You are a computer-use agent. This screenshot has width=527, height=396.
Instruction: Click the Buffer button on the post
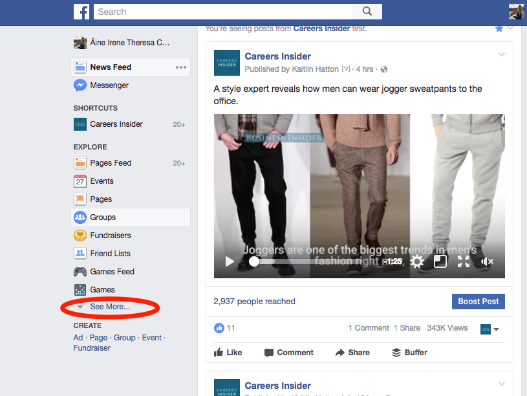coord(409,353)
